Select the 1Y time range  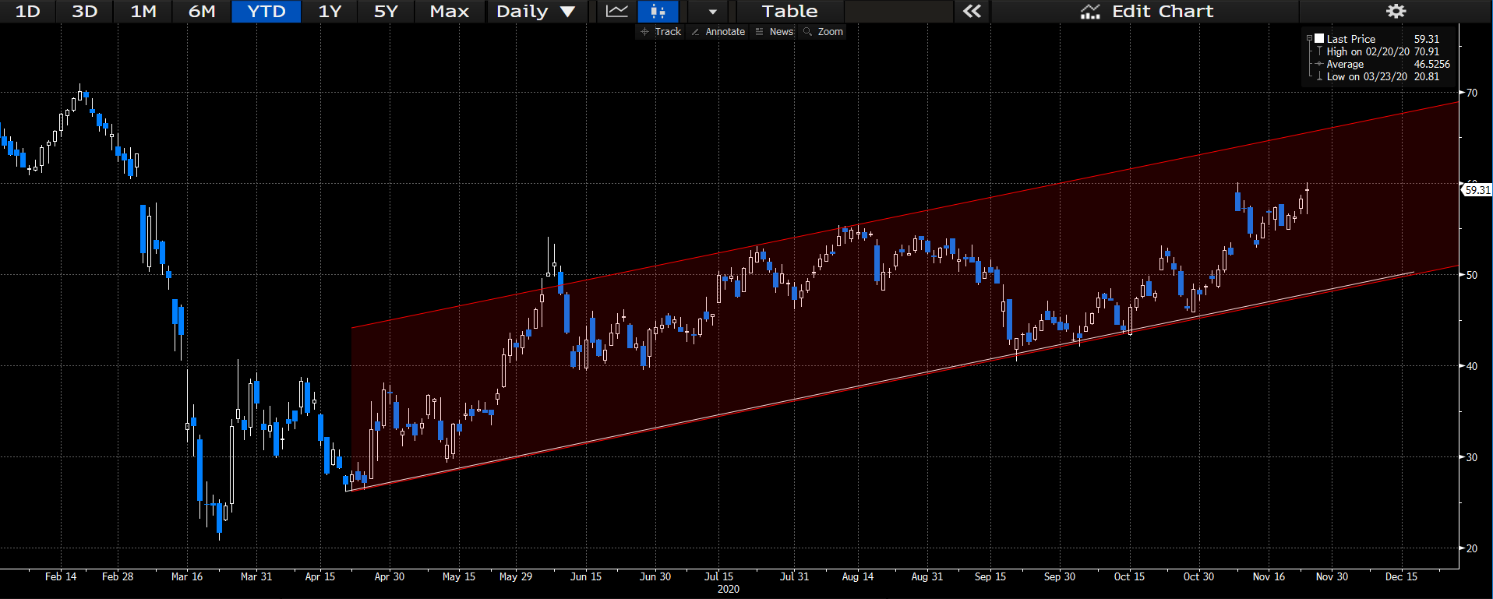point(330,11)
